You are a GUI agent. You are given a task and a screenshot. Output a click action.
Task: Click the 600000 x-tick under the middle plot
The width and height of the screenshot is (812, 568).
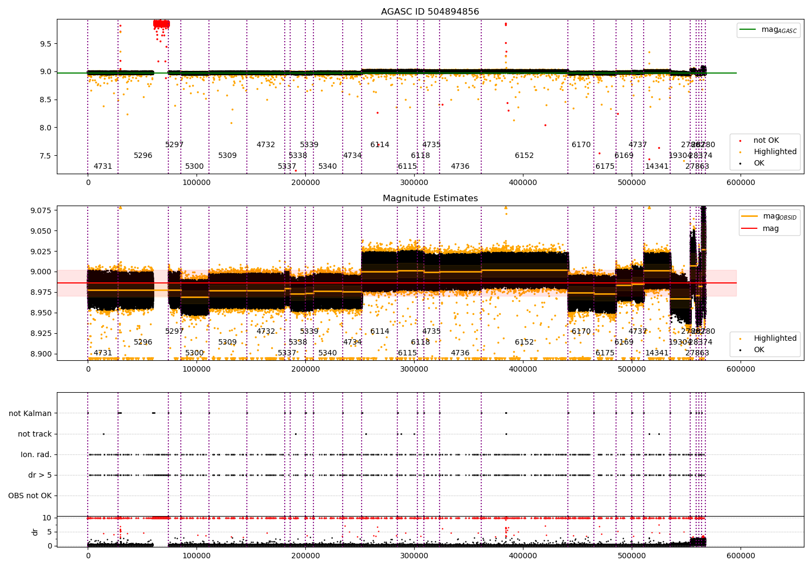(x=741, y=369)
